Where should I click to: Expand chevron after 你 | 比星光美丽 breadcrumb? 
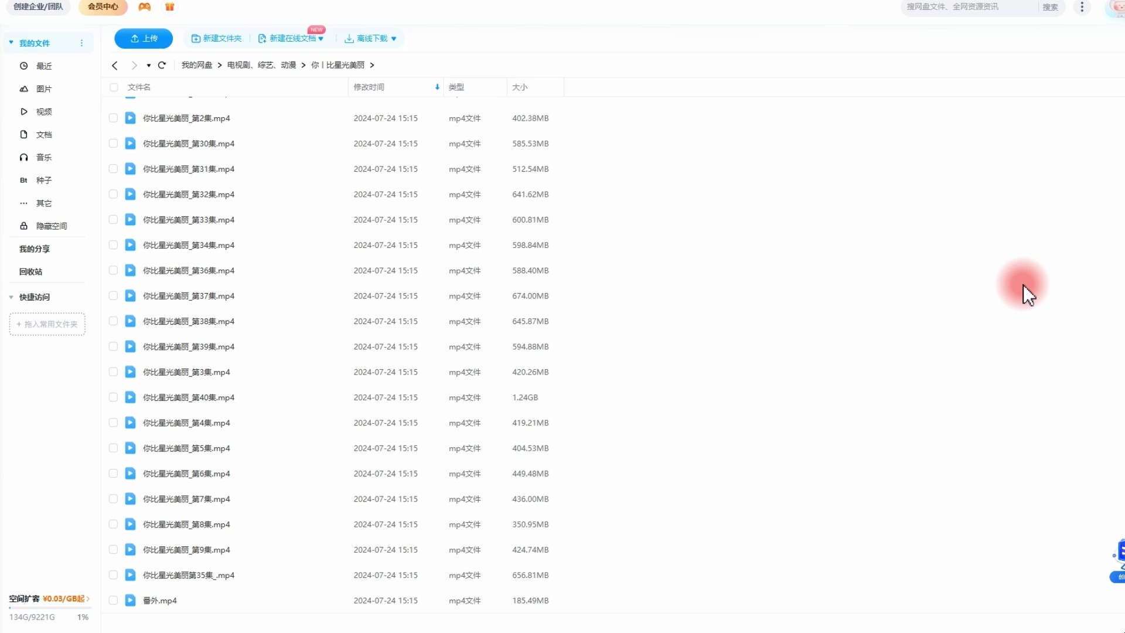point(372,65)
